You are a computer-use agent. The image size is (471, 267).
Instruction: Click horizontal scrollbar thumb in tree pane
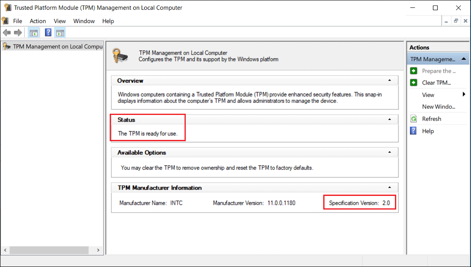49,250
